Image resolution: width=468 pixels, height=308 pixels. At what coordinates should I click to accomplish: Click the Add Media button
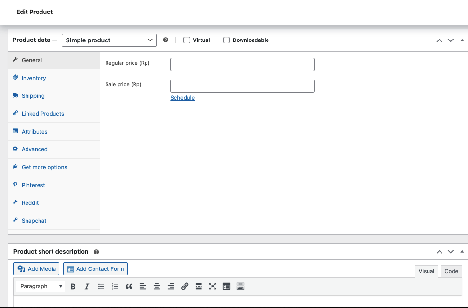tap(37, 269)
